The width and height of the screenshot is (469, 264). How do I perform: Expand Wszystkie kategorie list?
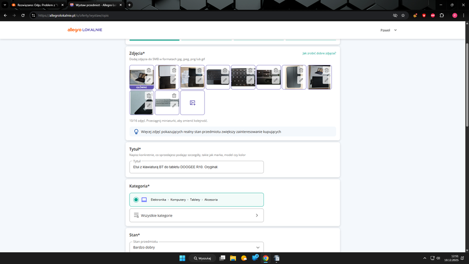coord(196,215)
